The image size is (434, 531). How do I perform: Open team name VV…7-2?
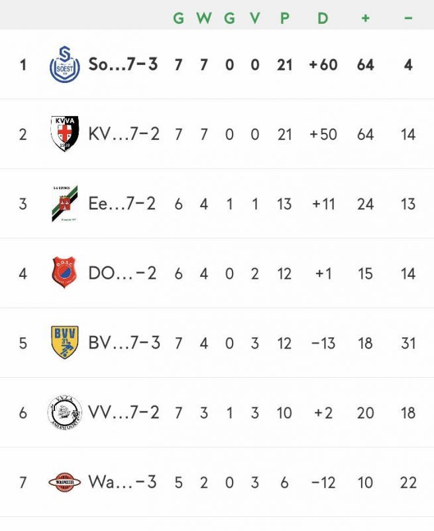point(124,412)
